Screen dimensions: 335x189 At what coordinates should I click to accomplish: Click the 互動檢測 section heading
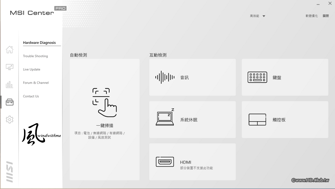(x=158, y=55)
